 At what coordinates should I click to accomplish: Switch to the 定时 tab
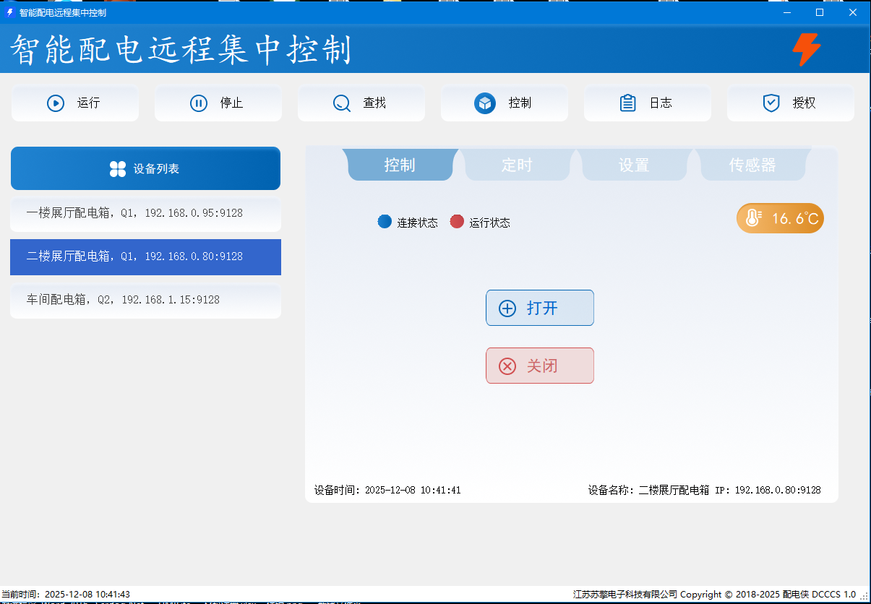pyautogui.click(x=517, y=165)
